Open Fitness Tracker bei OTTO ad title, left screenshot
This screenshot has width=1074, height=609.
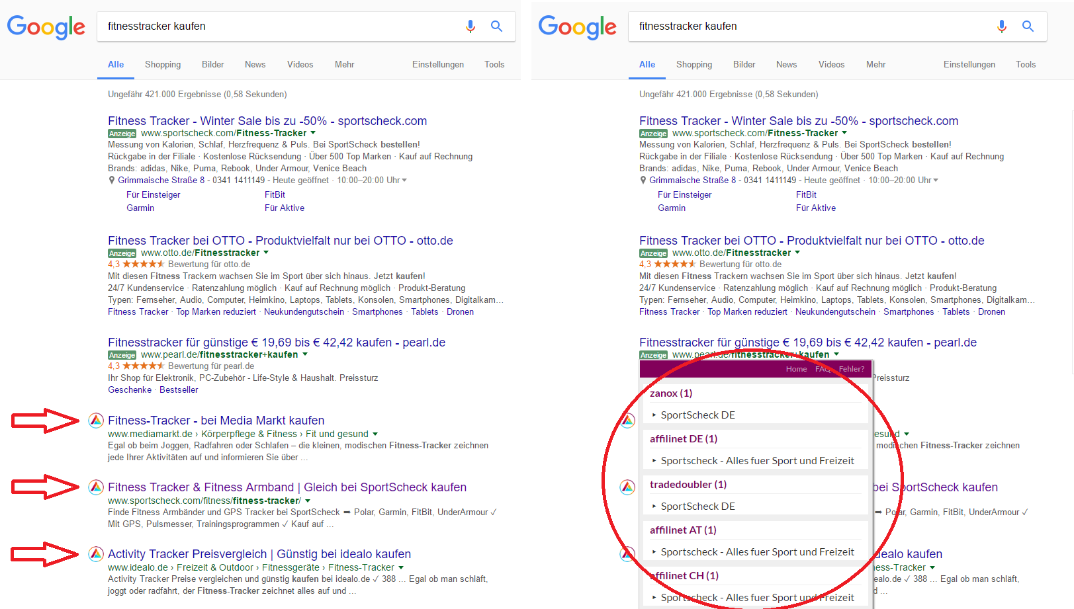281,241
